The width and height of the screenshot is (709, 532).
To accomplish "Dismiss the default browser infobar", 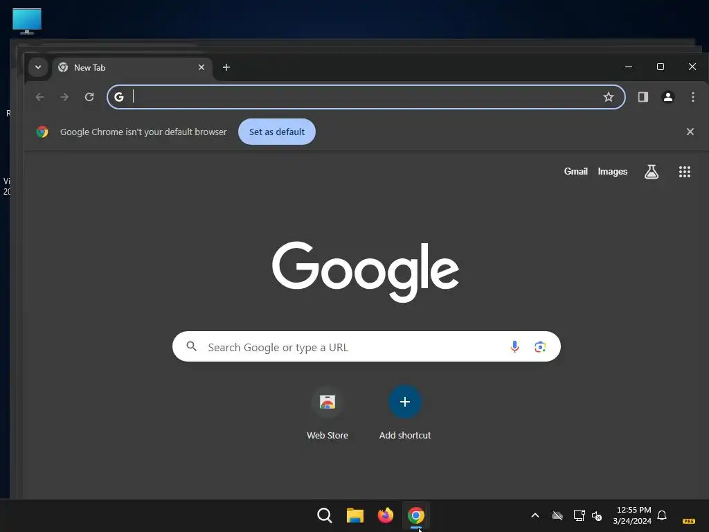I will (x=690, y=132).
